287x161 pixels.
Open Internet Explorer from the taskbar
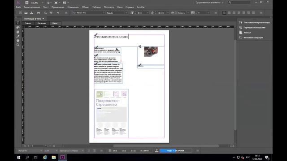click(45, 157)
